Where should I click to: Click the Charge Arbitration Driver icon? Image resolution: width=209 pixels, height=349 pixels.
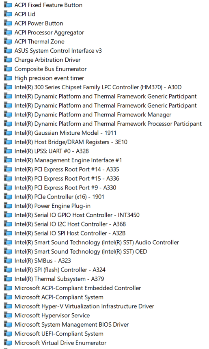tap(8, 60)
